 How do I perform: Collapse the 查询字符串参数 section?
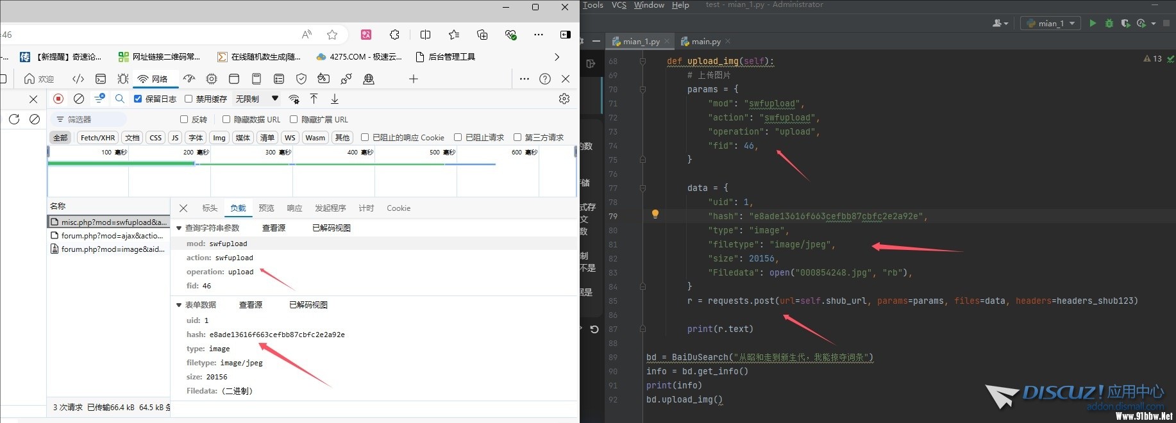coord(179,228)
